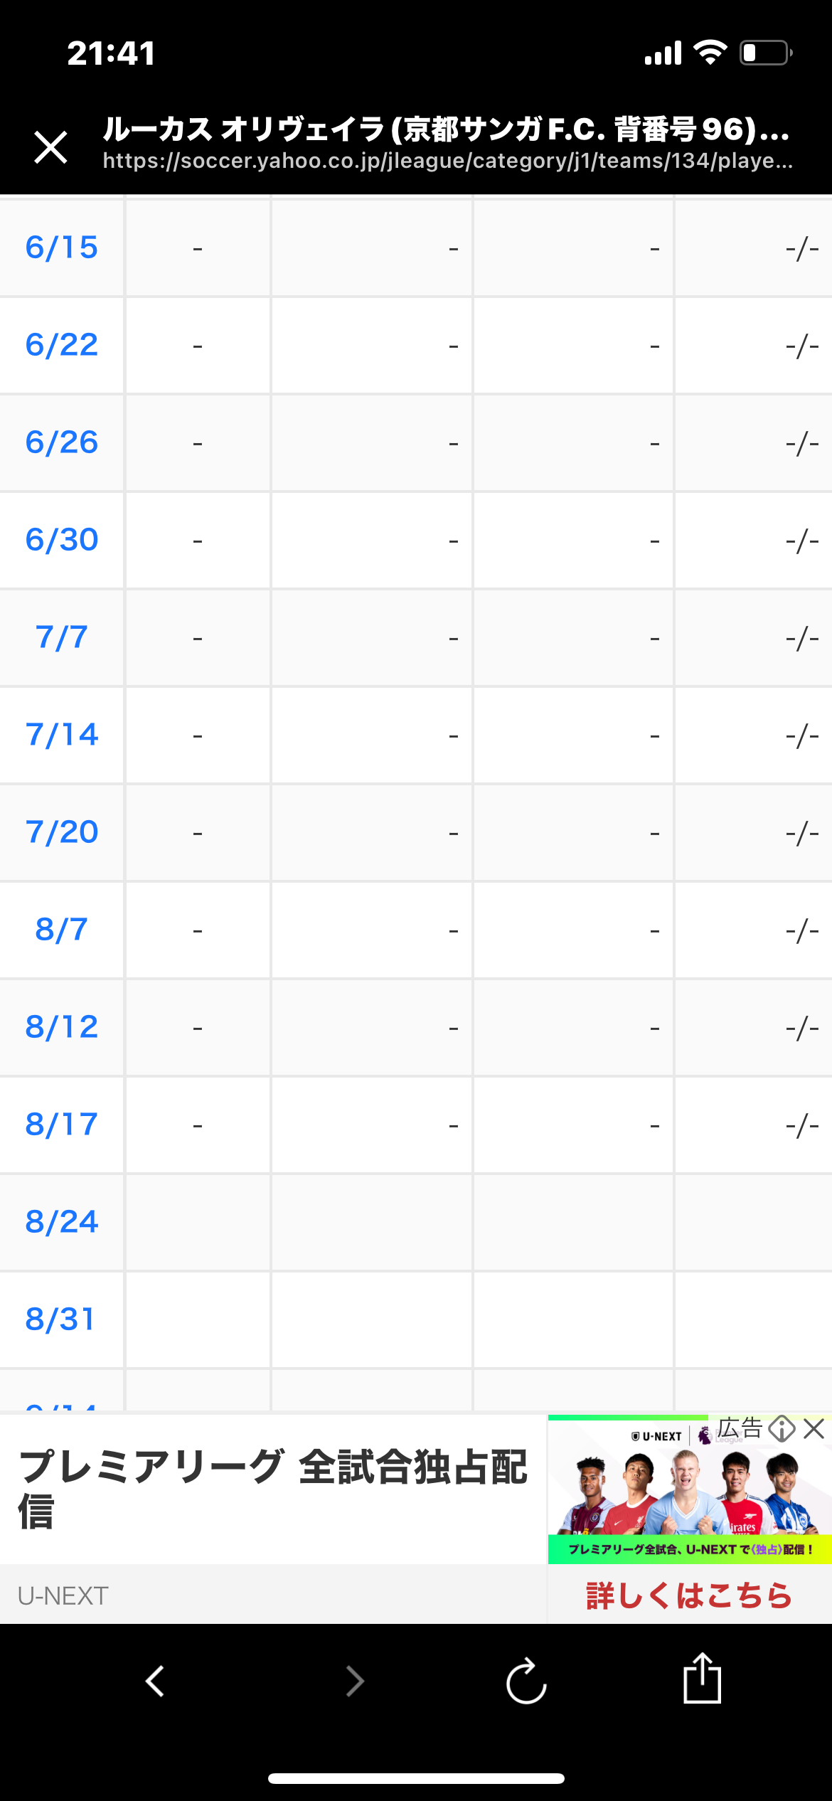The image size is (832, 1801).
Task: Close the U-NEXT advertisement
Action: [814, 1429]
